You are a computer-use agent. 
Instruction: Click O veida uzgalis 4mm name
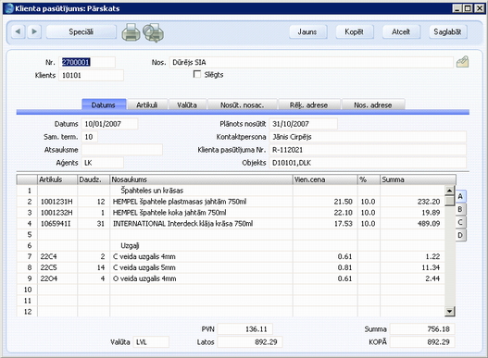(144, 278)
